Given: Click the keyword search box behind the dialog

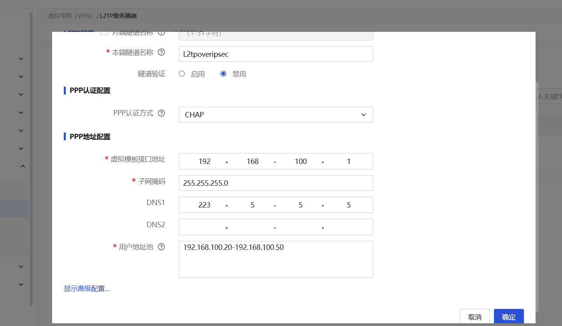Looking at the screenshot, I should point(549,96).
